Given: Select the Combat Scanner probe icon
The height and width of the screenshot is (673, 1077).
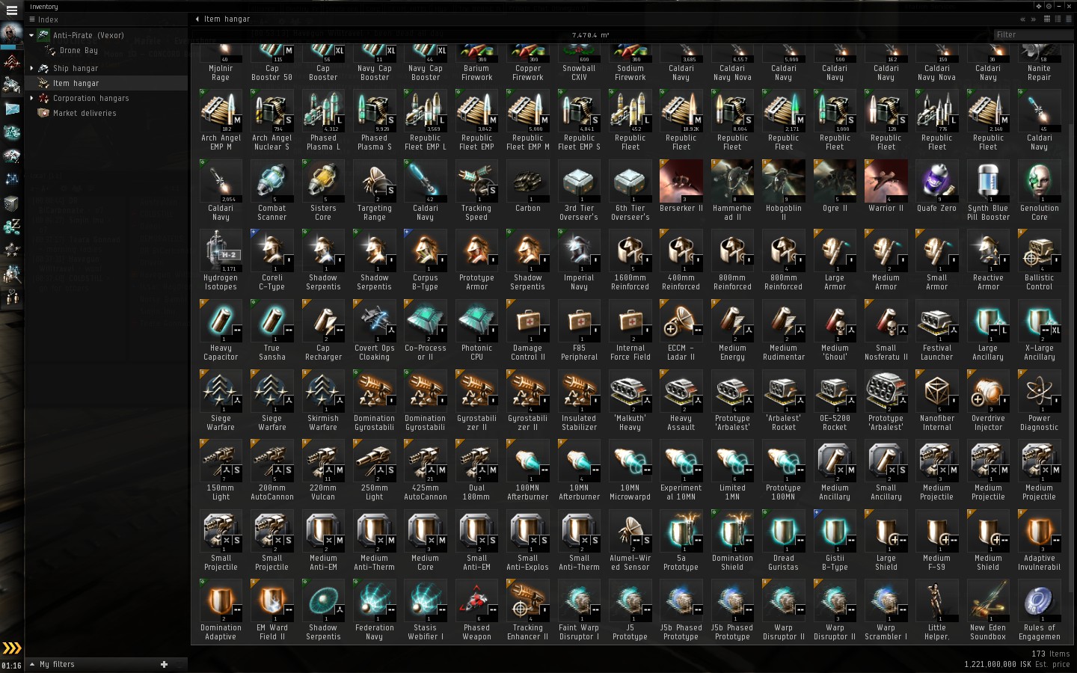Looking at the screenshot, I should 271,181.
